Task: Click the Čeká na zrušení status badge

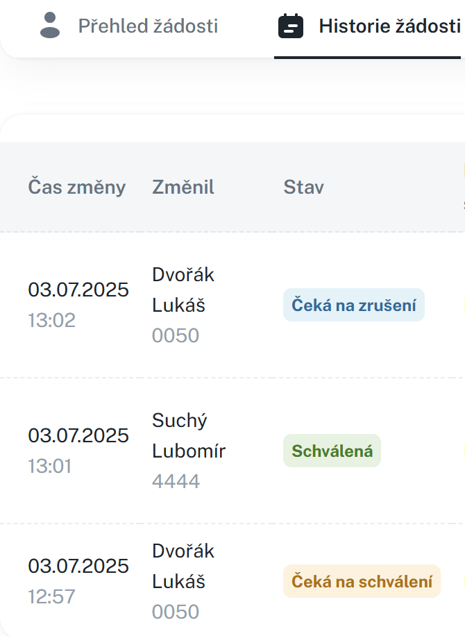Action: coord(353,305)
